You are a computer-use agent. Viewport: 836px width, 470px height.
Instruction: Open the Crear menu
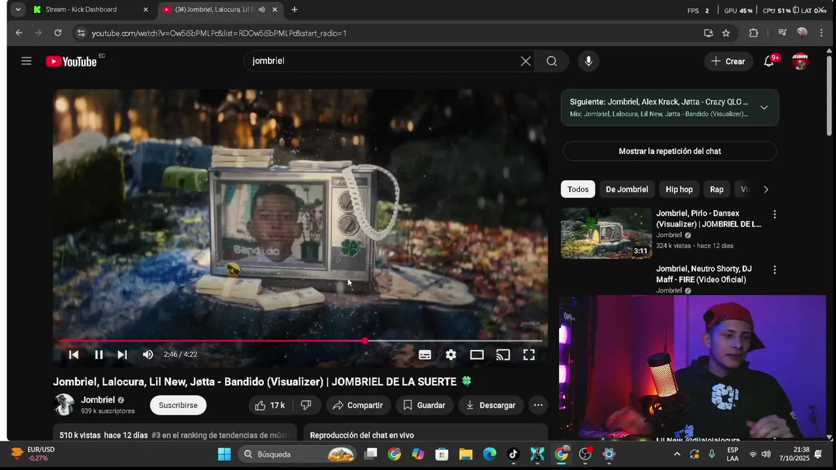728,61
